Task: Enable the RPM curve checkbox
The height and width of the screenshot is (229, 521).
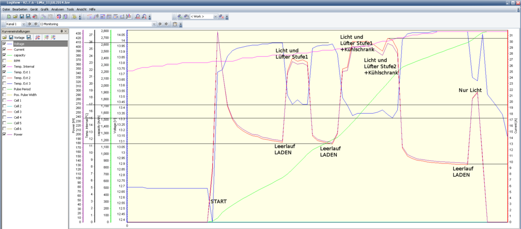Action: point(5,60)
